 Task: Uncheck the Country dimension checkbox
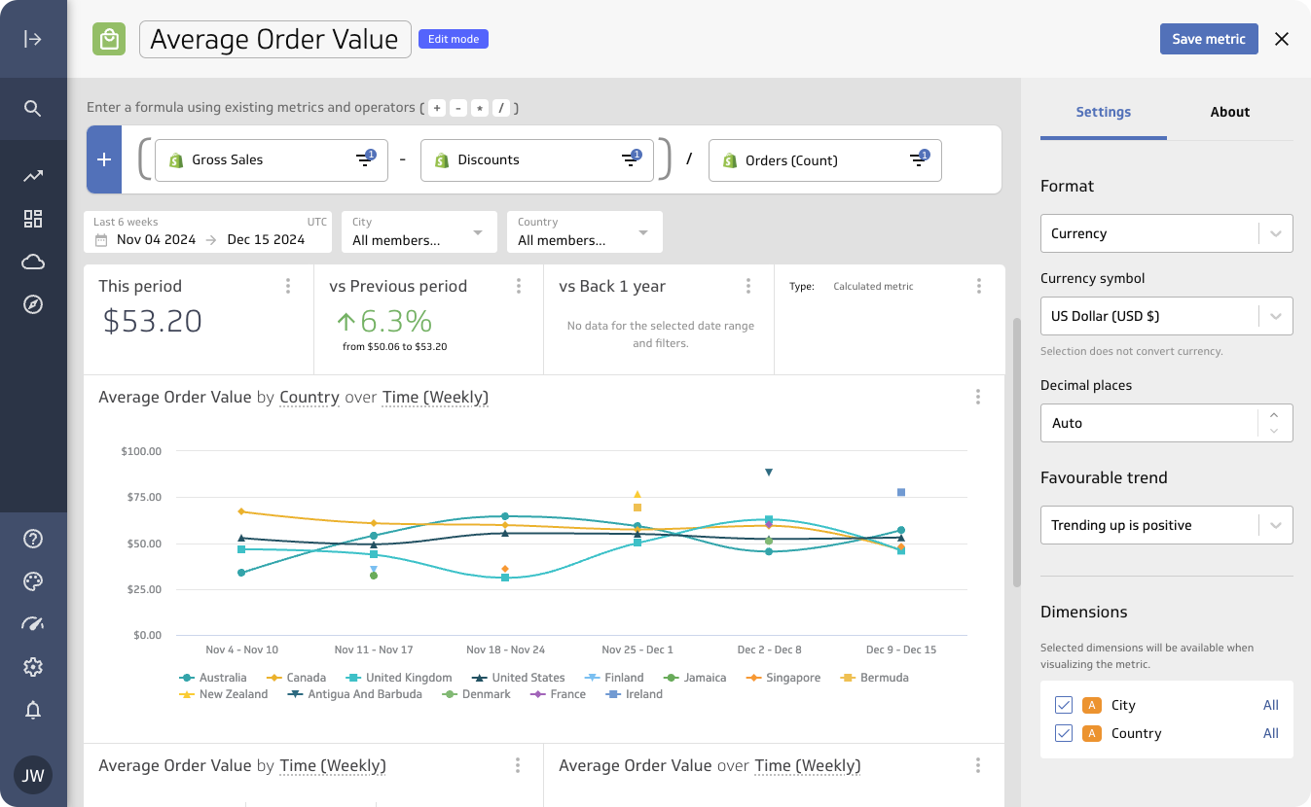(x=1064, y=733)
